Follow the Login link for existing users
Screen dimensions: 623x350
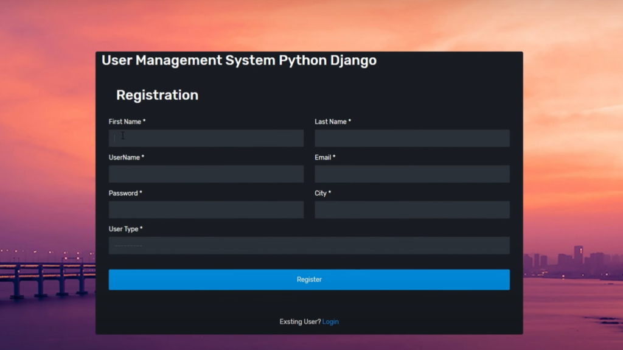tap(330, 322)
